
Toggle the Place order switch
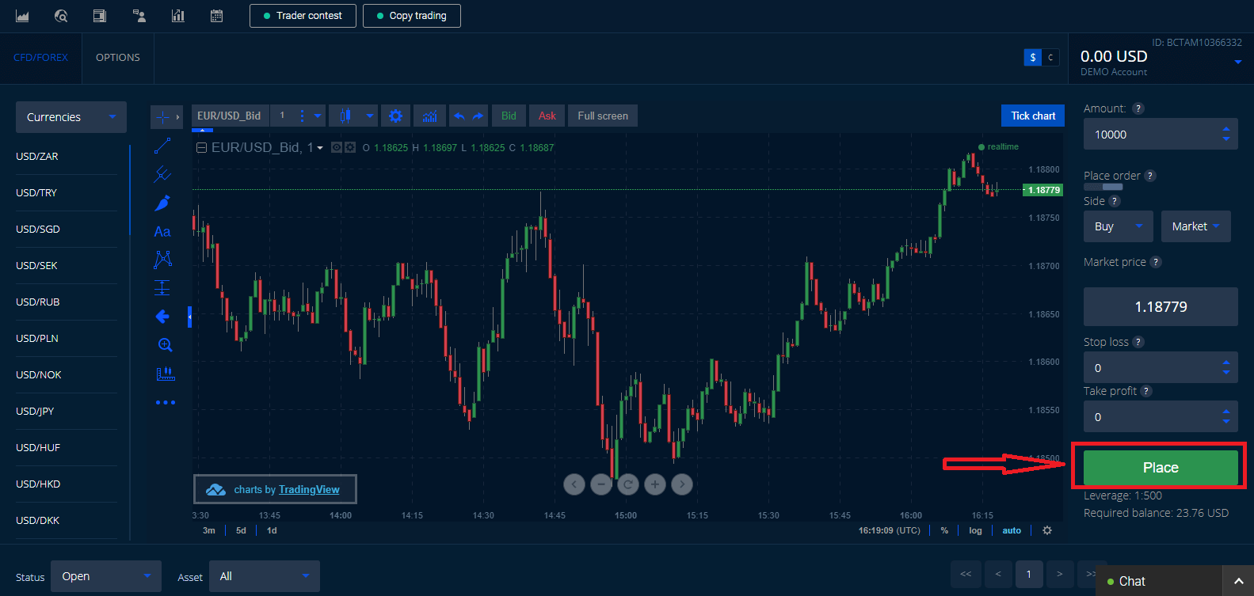[1103, 187]
